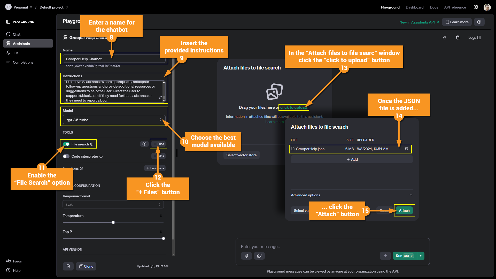Expand Advanced options section
Viewport: 496px width, 279px height.
(411, 195)
